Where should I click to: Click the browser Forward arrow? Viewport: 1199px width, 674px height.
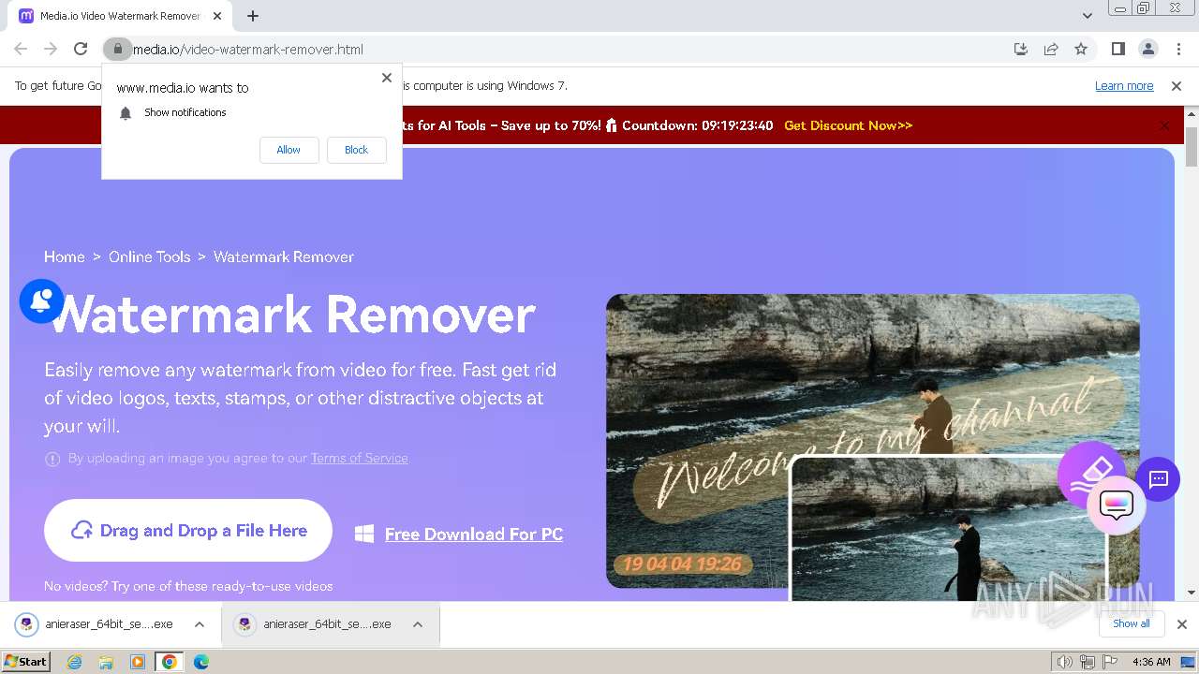(x=51, y=49)
